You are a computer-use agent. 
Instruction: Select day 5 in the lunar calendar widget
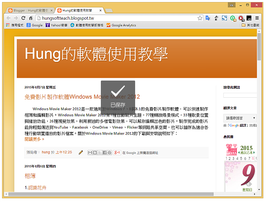click(241, 158)
